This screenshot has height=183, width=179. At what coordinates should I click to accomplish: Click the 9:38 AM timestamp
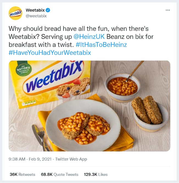click(18, 159)
